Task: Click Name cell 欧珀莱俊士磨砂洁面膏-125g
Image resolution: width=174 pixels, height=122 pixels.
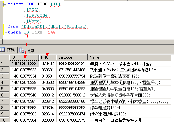Action: click(129, 76)
